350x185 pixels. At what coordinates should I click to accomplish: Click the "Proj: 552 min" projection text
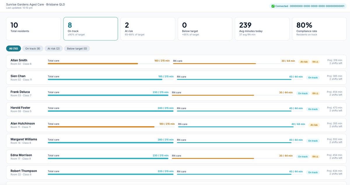pos(335,139)
